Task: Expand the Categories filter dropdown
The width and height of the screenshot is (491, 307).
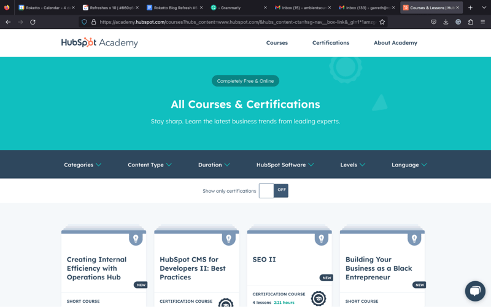Action: pos(82,165)
